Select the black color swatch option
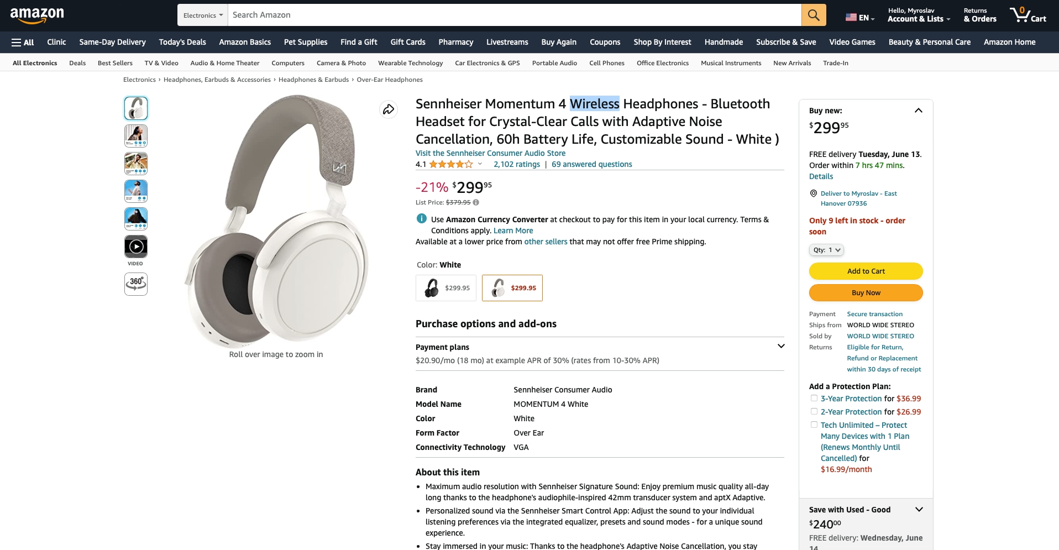1059x550 pixels. pos(446,288)
